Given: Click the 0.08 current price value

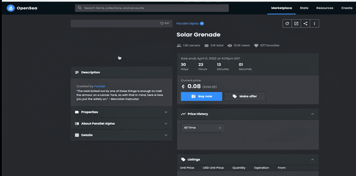Looking at the screenshot, I should pos(194,86).
